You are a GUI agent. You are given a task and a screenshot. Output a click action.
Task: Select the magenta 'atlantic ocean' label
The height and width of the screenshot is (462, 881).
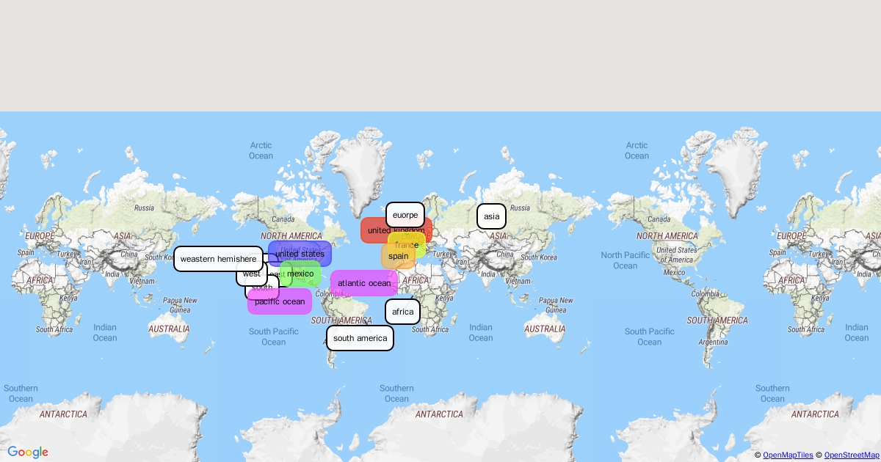coord(363,283)
